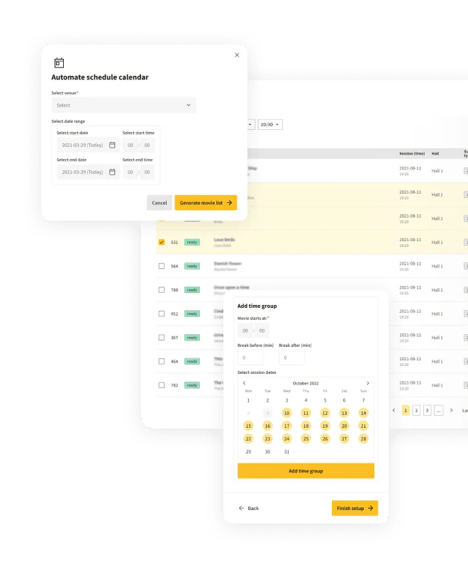Go to next table page arrow

tap(452, 410)
